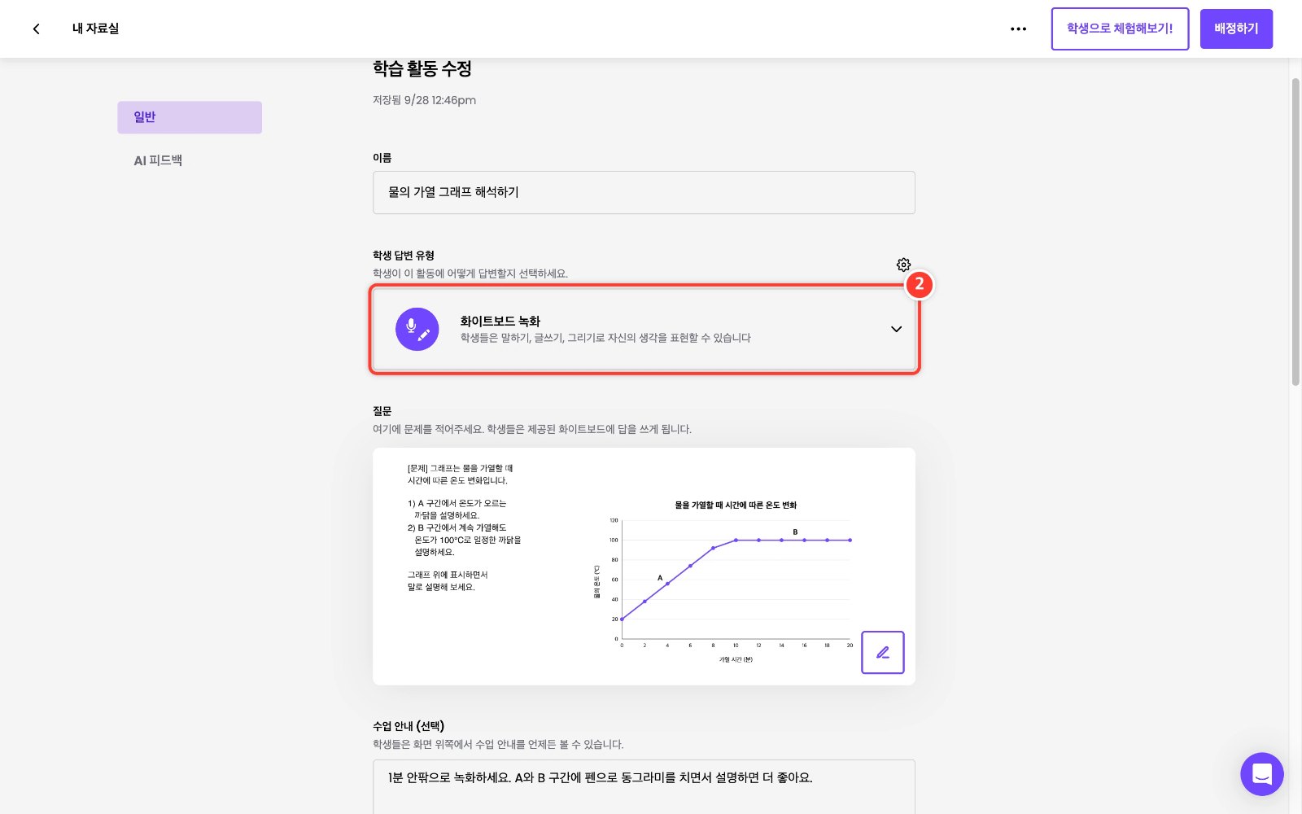Click the microphone and pen whiteboard icon
The image size is (1302, 814).
[x=417, y=329]
